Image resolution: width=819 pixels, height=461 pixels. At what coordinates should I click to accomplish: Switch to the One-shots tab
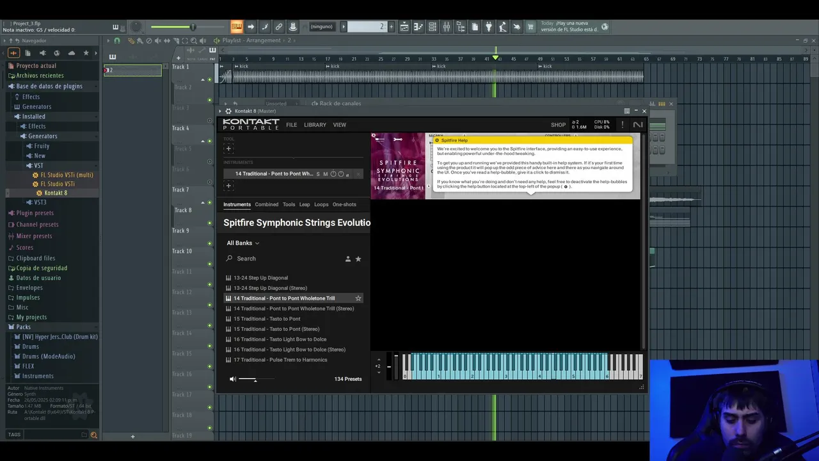(344, 204)
